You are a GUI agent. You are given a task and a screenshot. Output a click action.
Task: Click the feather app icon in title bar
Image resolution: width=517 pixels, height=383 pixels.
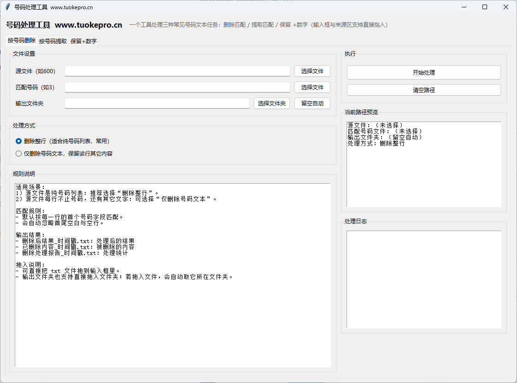(x=8, y=7)
